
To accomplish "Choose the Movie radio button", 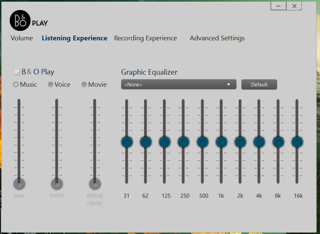I will click(84, 85).
